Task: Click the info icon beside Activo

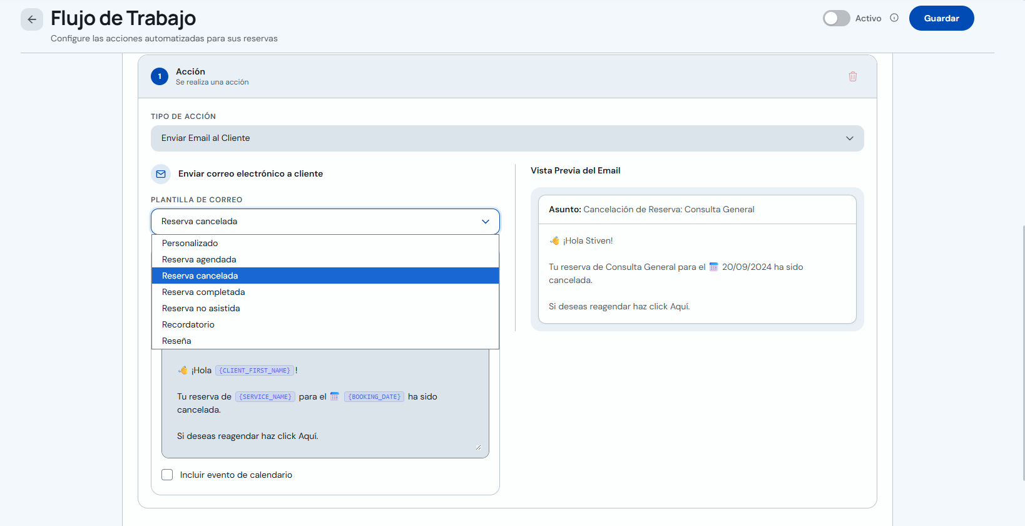Action: pos(894,18)
